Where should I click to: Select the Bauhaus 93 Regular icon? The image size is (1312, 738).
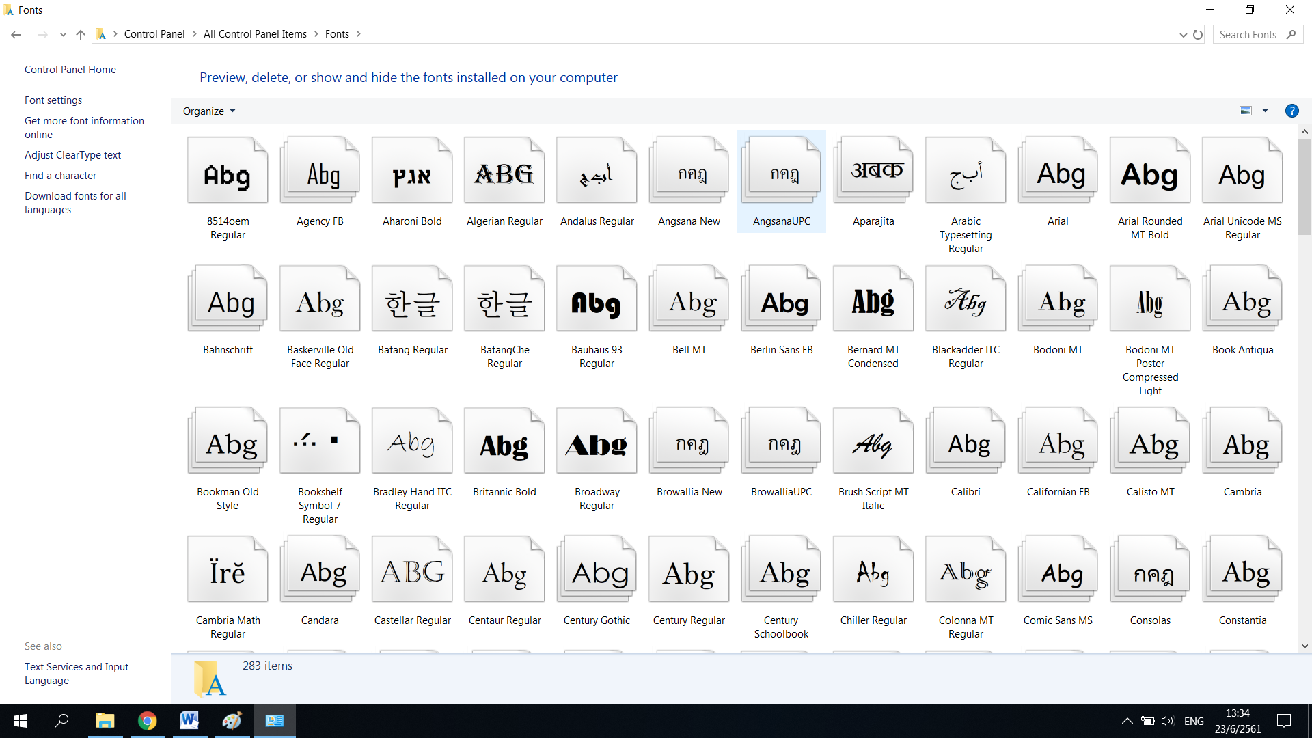click(597, 299)
